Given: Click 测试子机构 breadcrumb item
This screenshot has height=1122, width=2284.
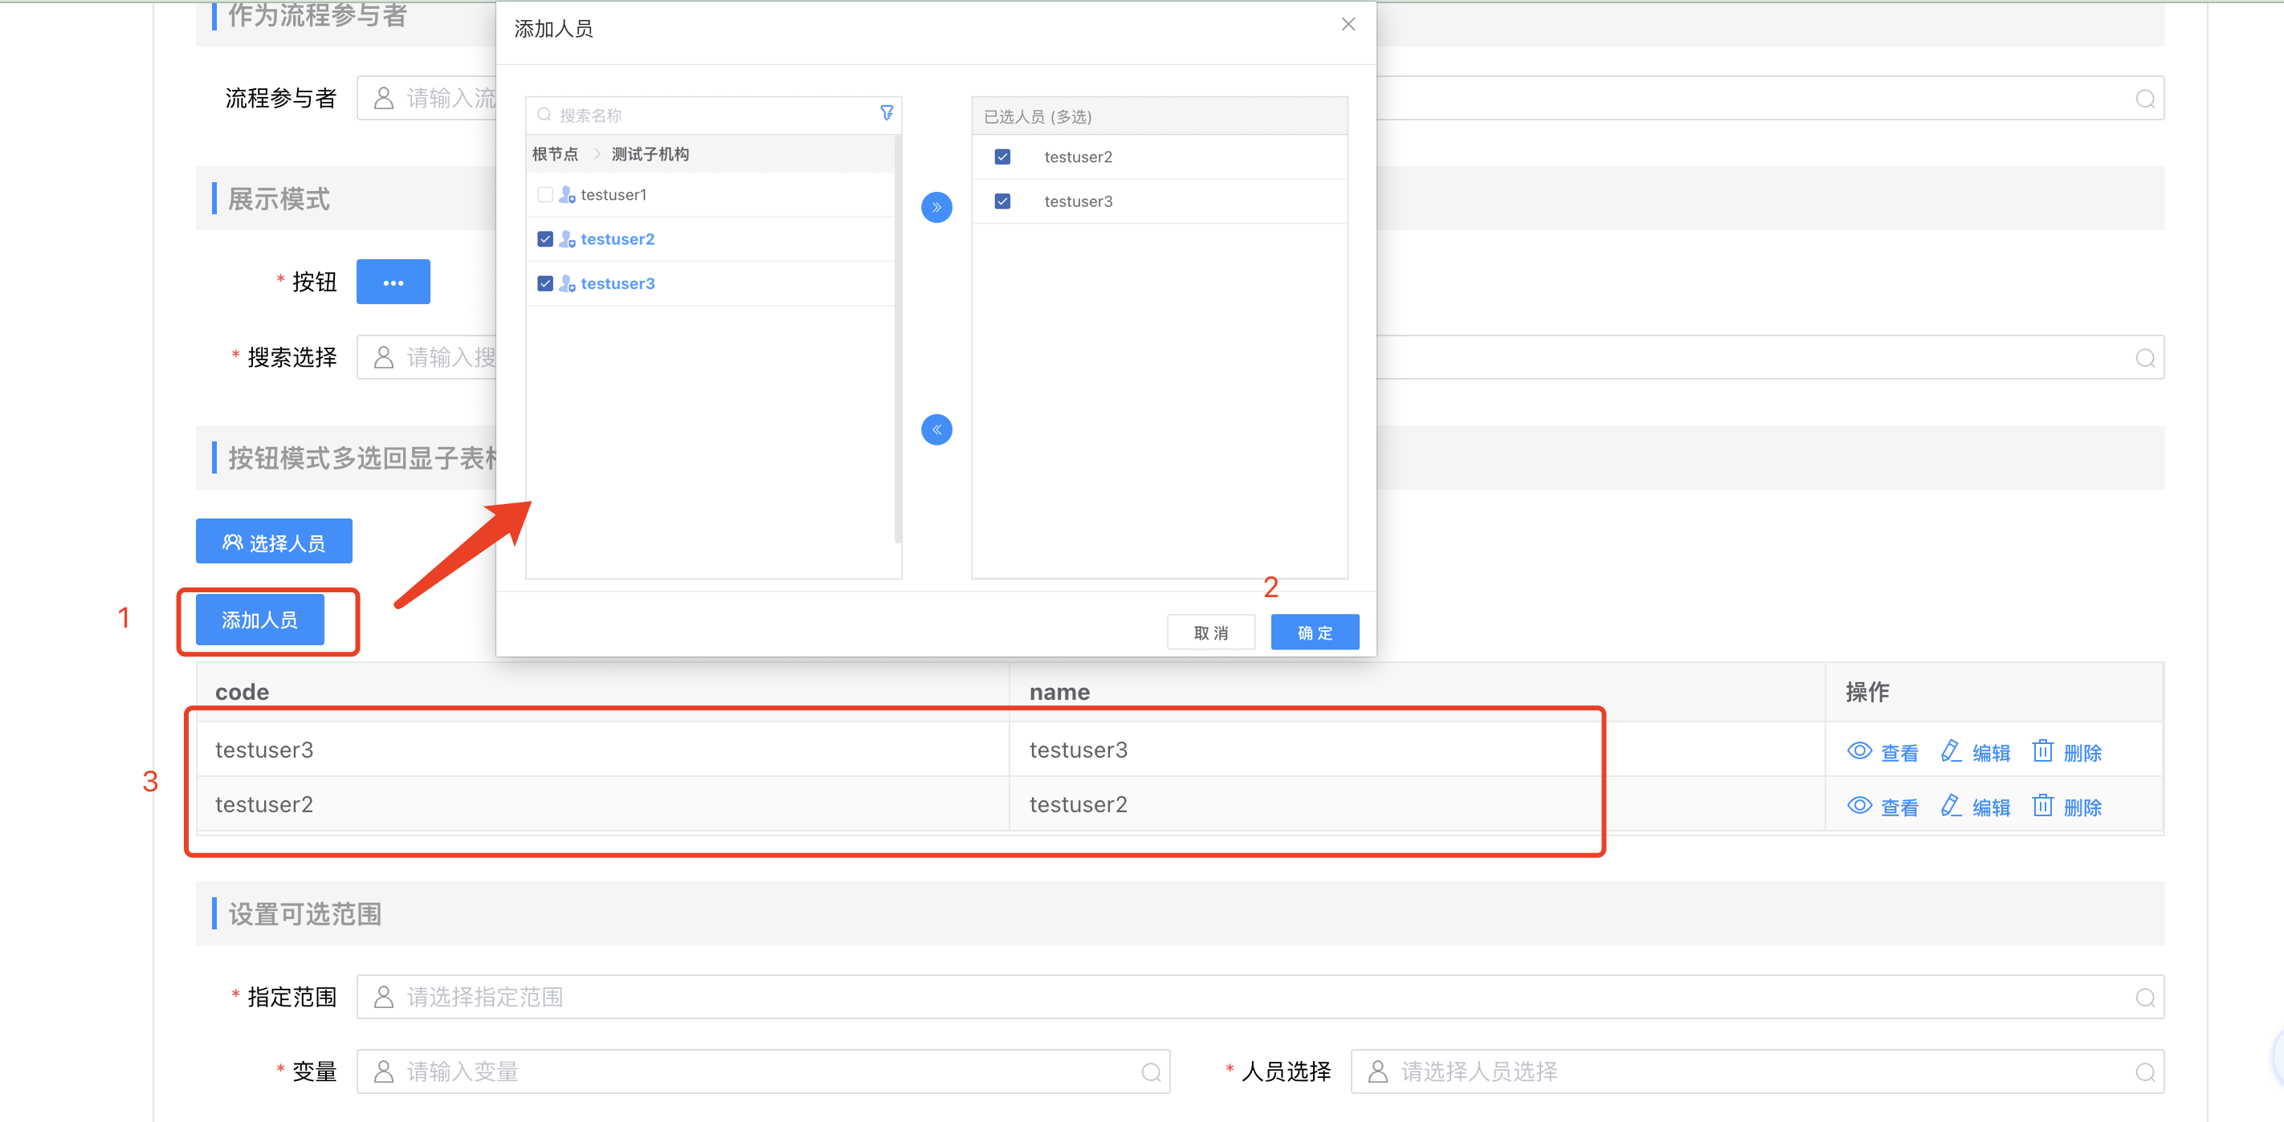Looking at the screenshot, I should 650,154.
